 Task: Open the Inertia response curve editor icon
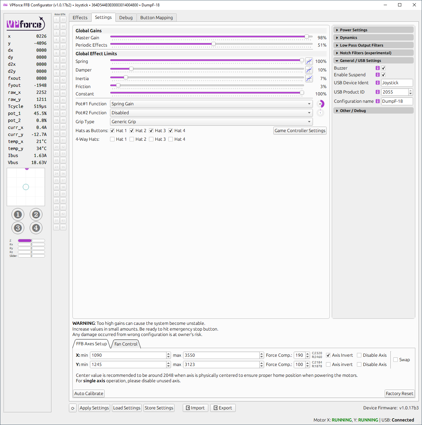309,78
